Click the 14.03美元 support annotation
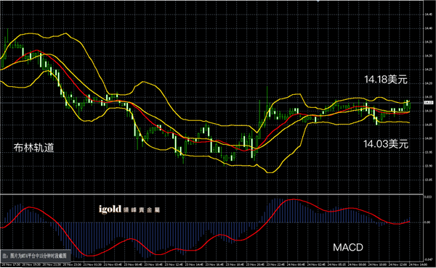 tap(386, 144)
